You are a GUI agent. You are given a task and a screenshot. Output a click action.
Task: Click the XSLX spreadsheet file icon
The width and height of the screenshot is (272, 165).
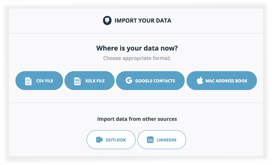78,81
